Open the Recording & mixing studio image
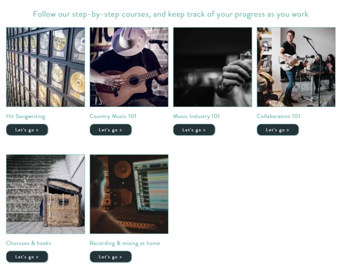The image size is (342, 268). (x=129, y=194)
